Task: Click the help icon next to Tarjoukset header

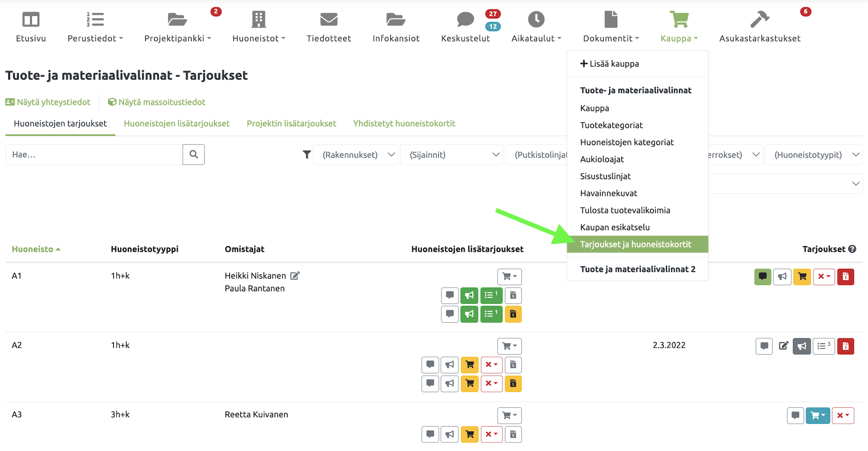Action: 852,249
